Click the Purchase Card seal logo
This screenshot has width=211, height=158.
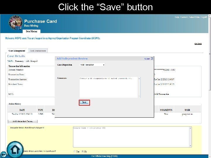pos(16,22)
